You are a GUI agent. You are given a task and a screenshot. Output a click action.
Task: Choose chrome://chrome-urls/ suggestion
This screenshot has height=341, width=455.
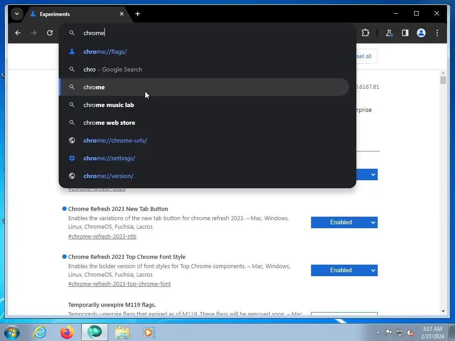click(x=204, y=140)
